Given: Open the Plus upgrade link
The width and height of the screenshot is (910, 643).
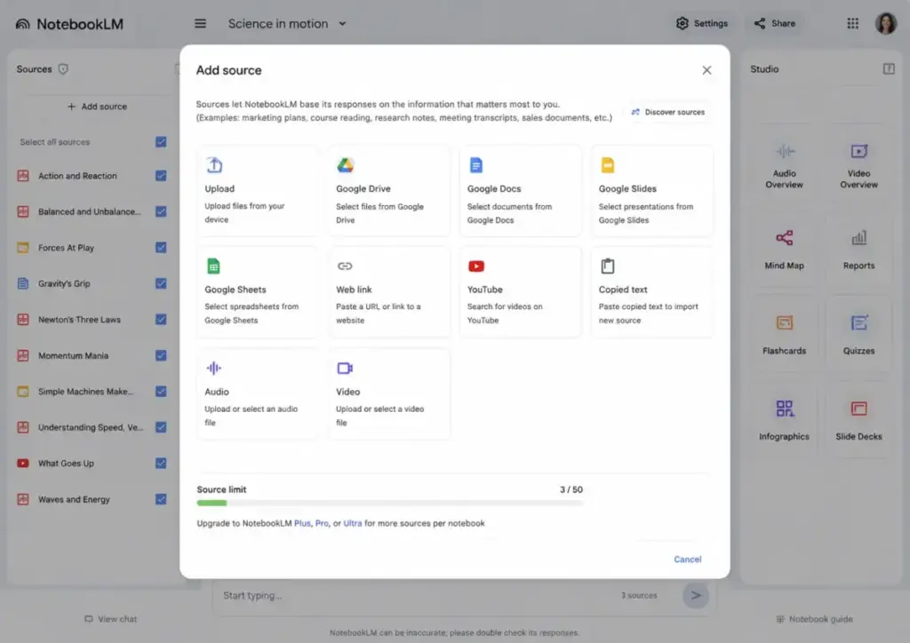Looking at the screenshot, I should click(302, 523).
